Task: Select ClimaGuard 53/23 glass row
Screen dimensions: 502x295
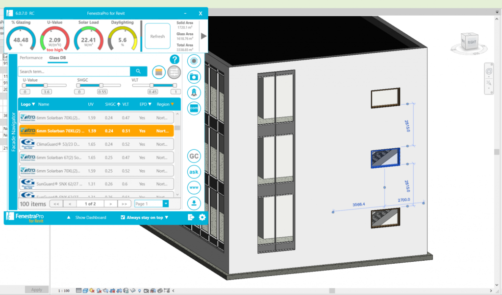Action: (x=97, y=144)
